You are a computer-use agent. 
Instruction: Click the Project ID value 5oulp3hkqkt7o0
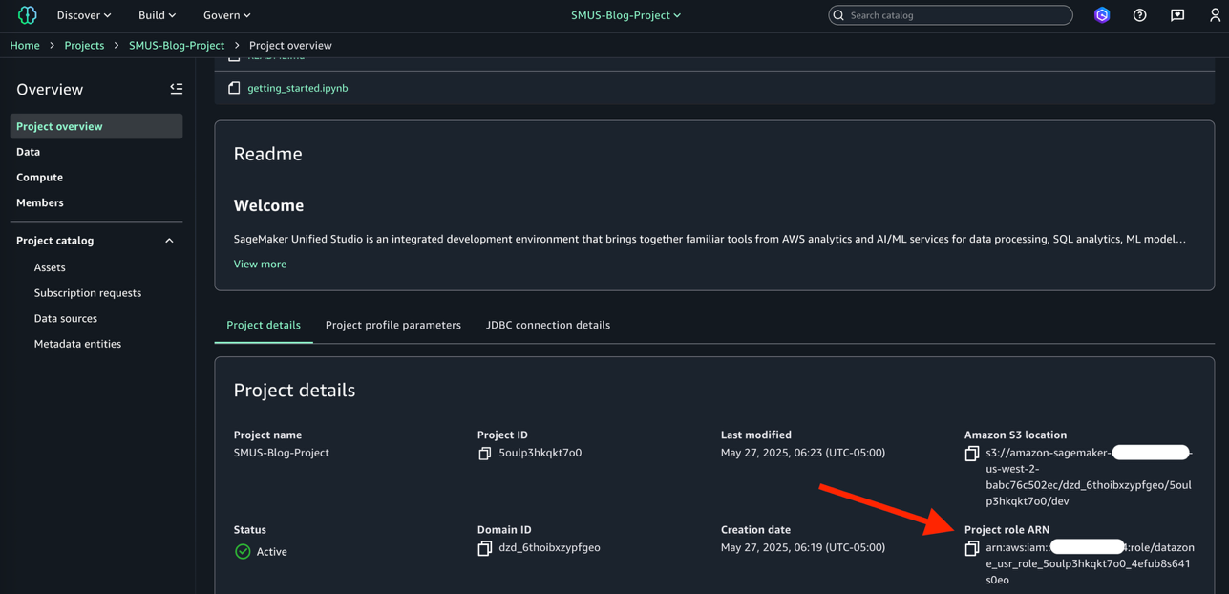pyautogui.click(x=540, y=453)
